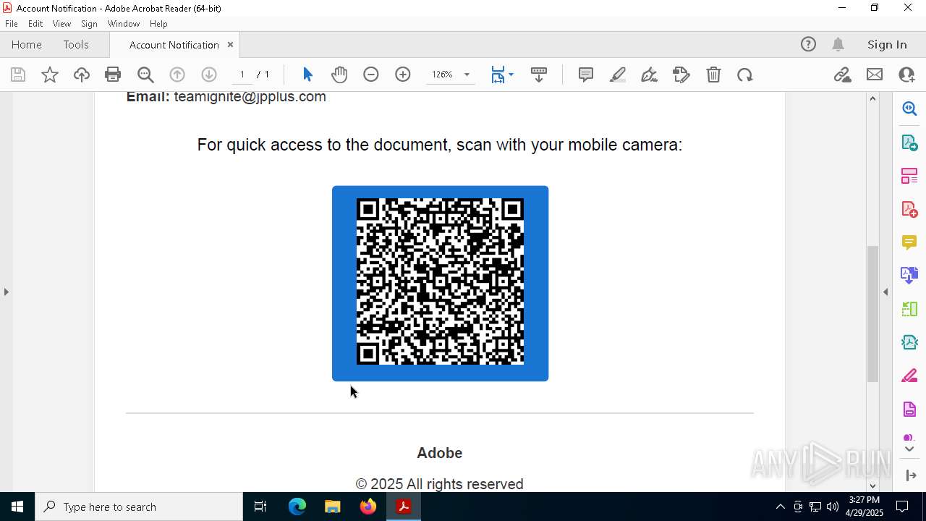Star this file with bookmark icon
Image resolution: width=926 pixels, height=521 pixels.
tap(50, 75)
